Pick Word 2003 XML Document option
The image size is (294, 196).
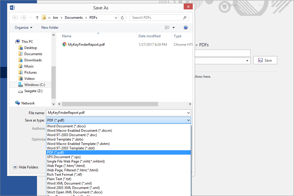click(x=119, y=188)
